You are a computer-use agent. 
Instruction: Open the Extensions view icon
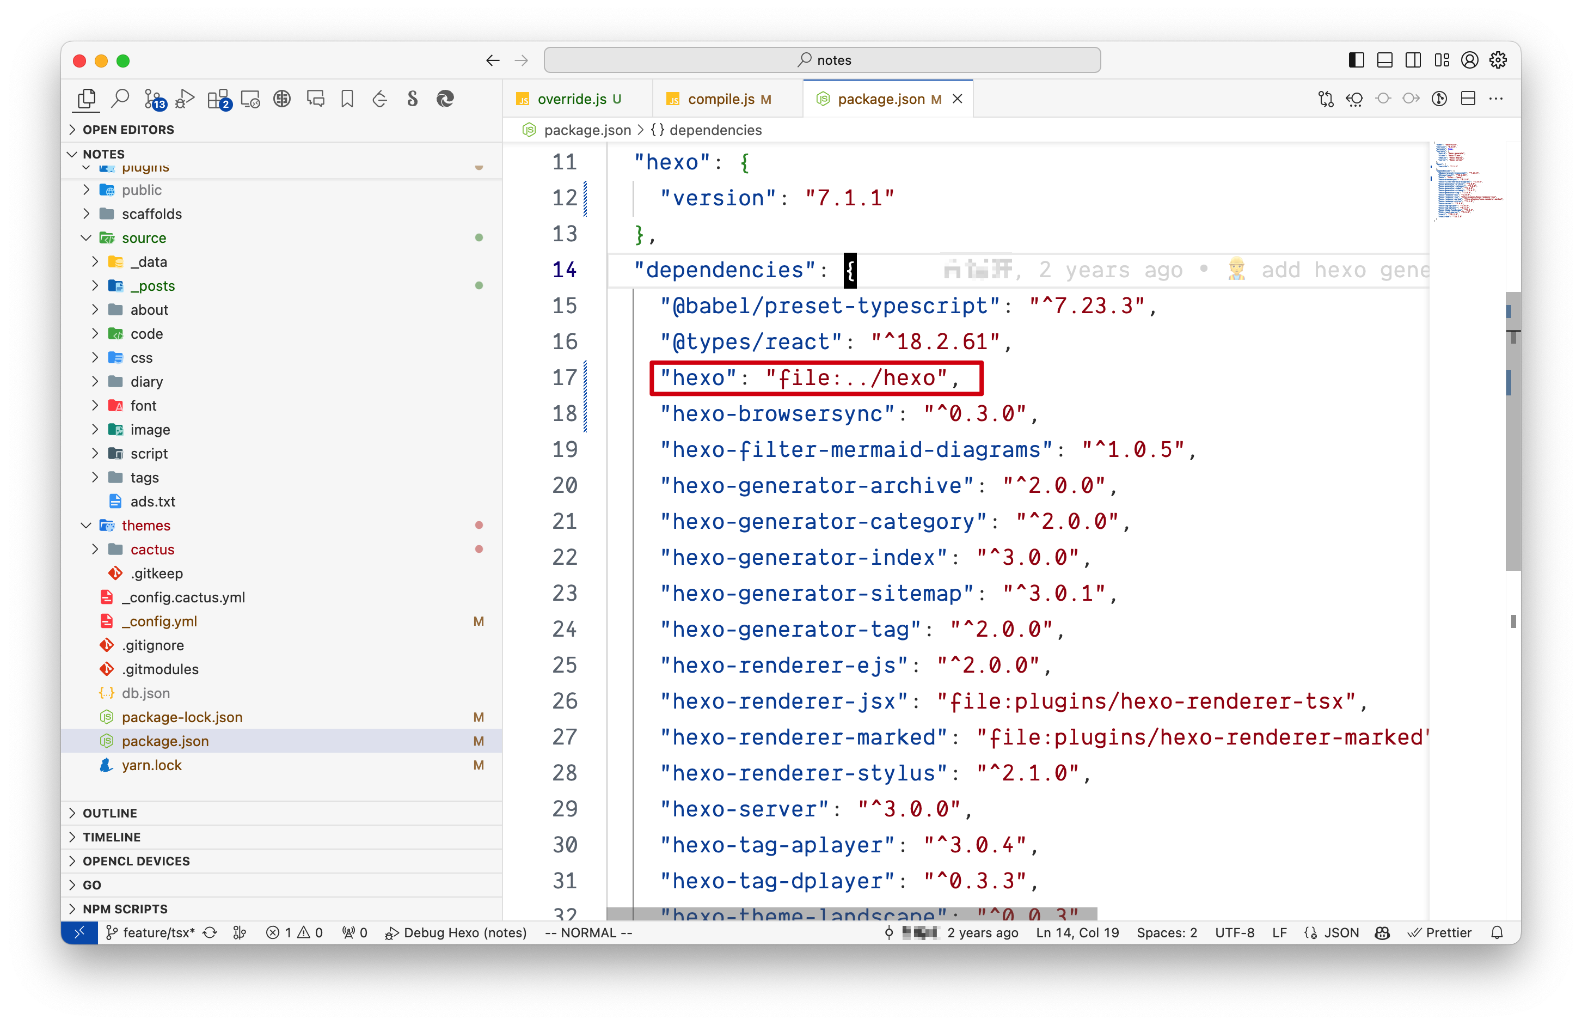[217, 99]
